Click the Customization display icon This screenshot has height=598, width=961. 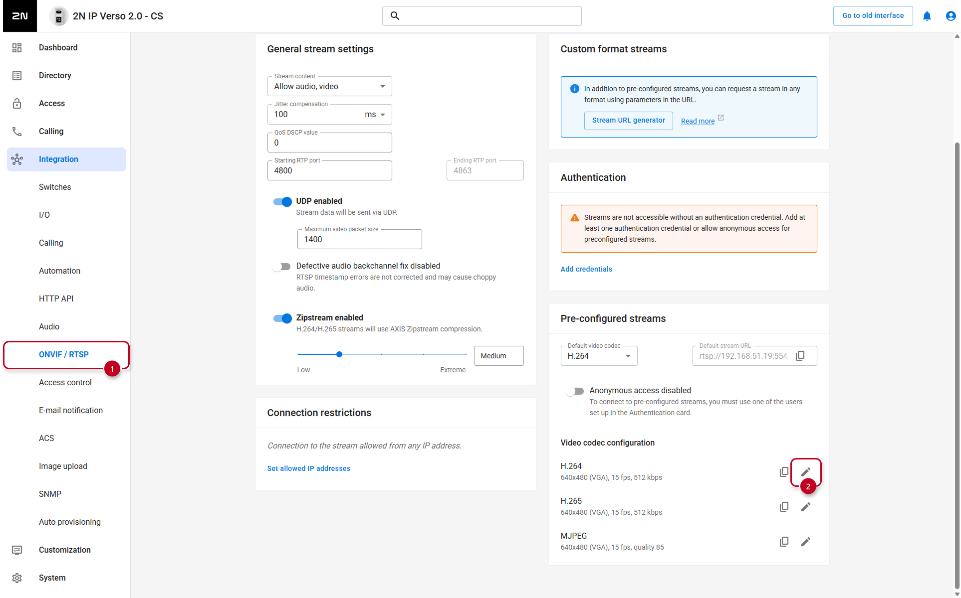pyautogui.click(x=17, y=550)
